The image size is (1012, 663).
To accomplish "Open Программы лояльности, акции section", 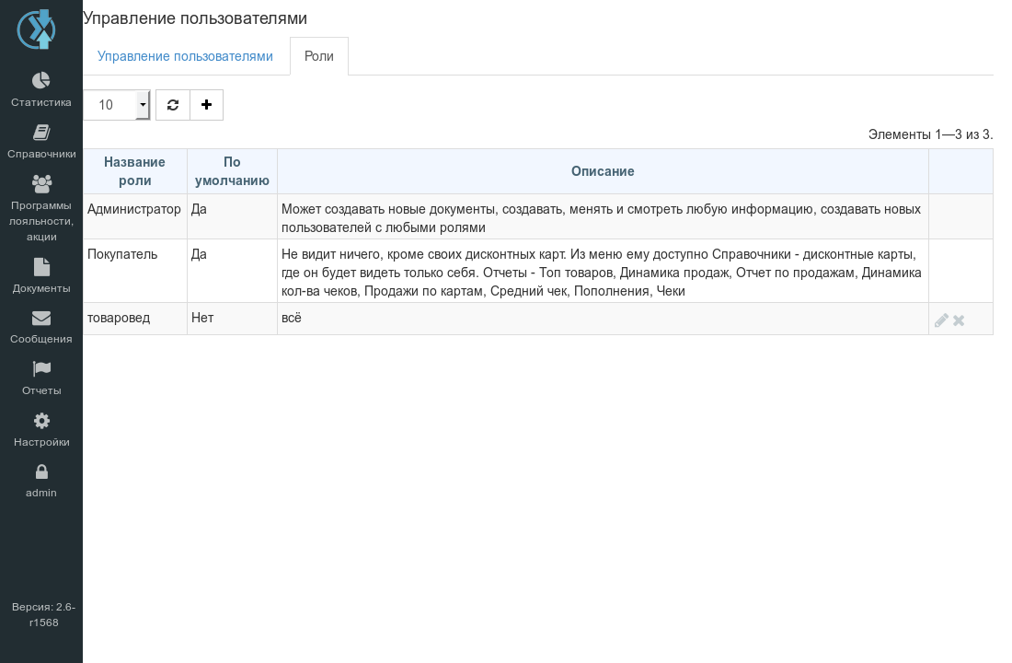I will pos(41,208).
